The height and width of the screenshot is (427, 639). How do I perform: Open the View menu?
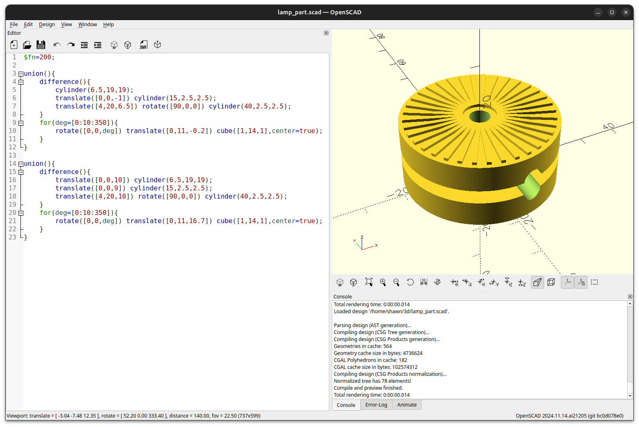tap(66, 25)
